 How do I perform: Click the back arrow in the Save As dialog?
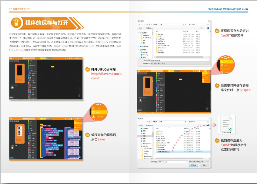pos(139,24)
